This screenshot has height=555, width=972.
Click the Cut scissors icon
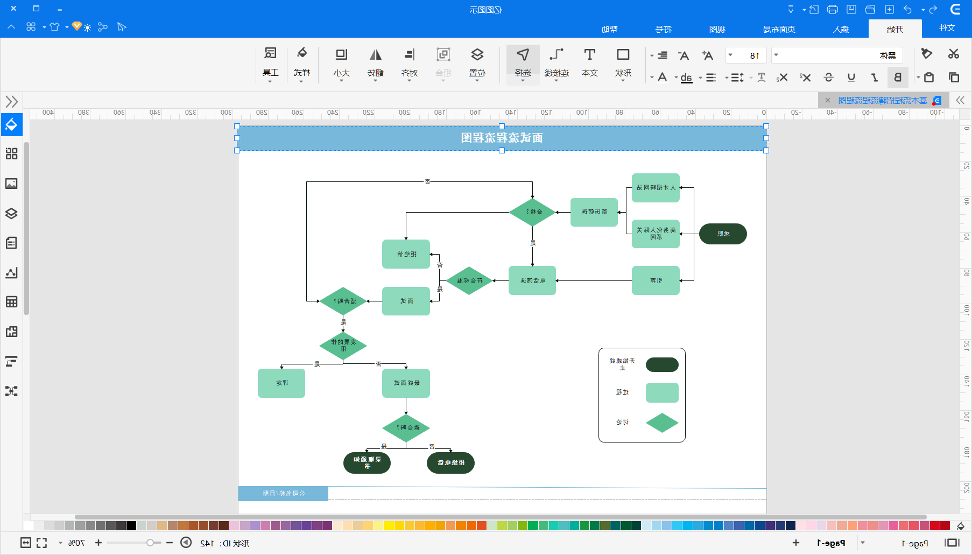tap(954, 54)
